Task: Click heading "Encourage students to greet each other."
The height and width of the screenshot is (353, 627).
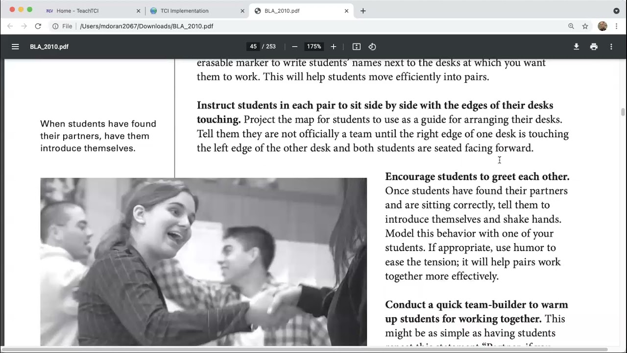Action: (x=477, y=176)
